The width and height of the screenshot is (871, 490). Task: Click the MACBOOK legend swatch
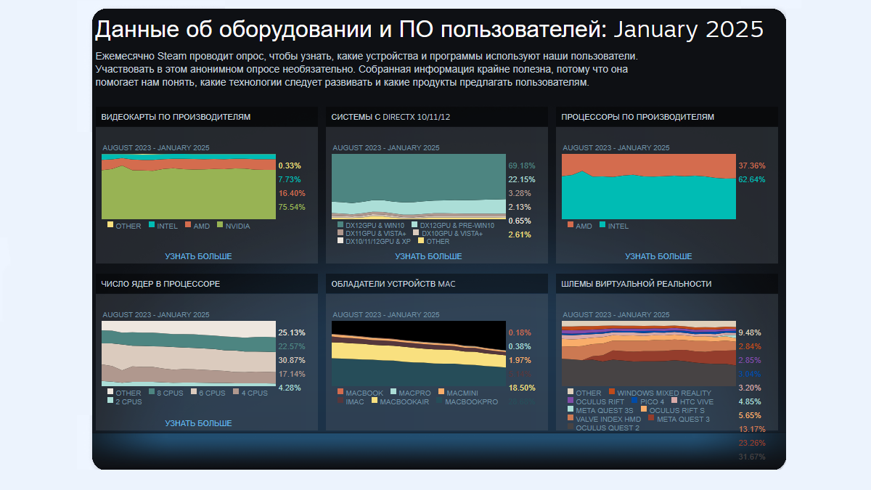point(340,393)
